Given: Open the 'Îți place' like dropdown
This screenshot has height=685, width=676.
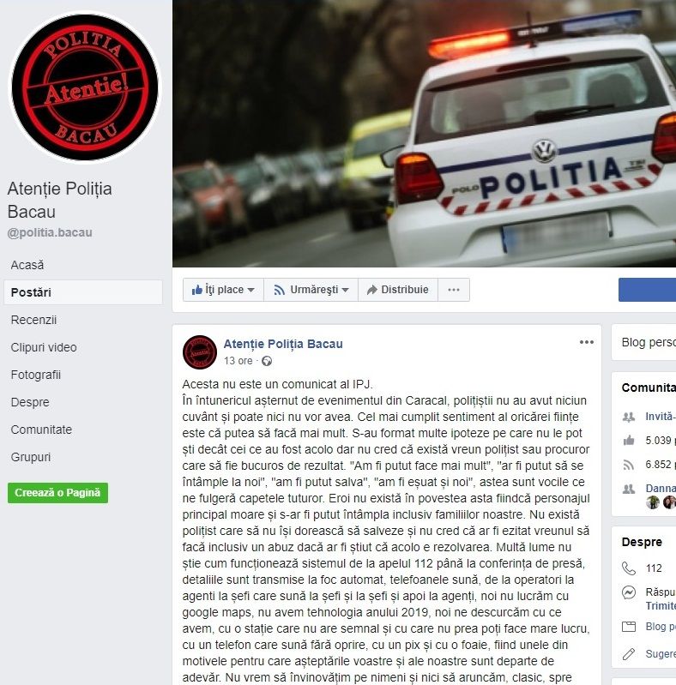Looking at the screenshot, I should coord(223,290).
